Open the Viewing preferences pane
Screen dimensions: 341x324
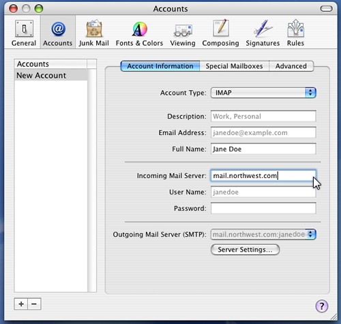coord(183,33)
